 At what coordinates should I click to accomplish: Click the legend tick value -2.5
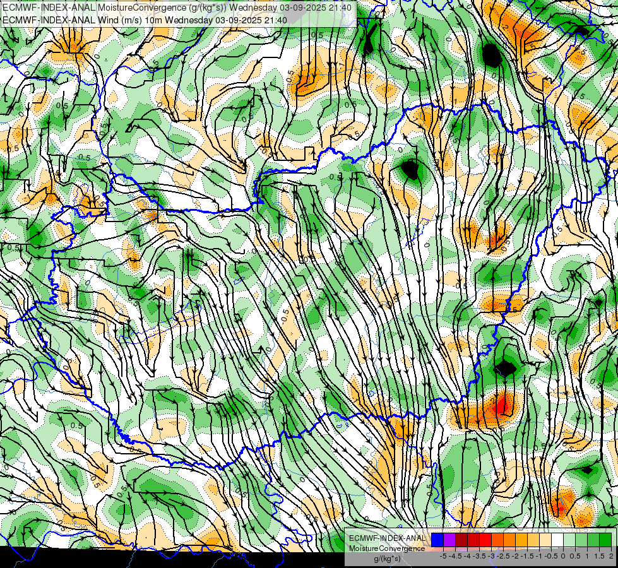click(x=503, y=556)
